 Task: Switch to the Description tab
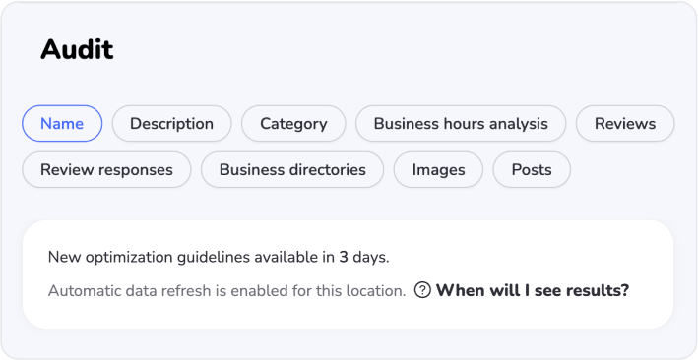[x=171, y=124]
